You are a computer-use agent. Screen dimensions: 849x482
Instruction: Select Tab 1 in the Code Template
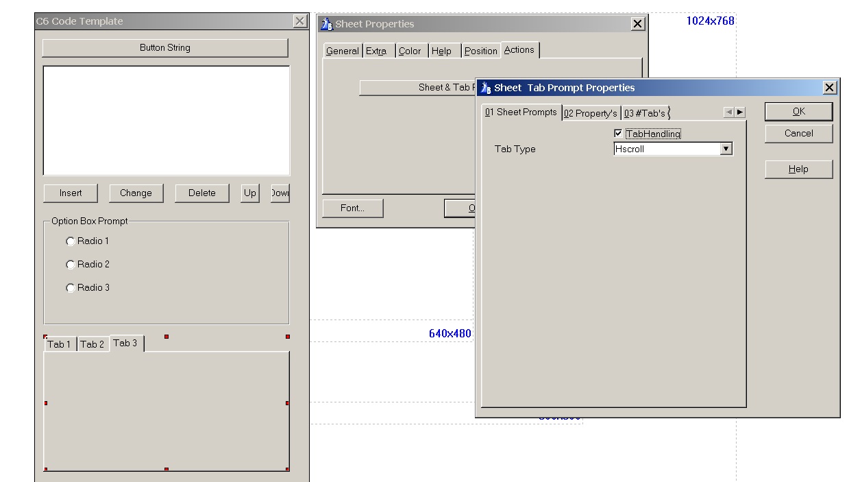[x=59, y=344]
